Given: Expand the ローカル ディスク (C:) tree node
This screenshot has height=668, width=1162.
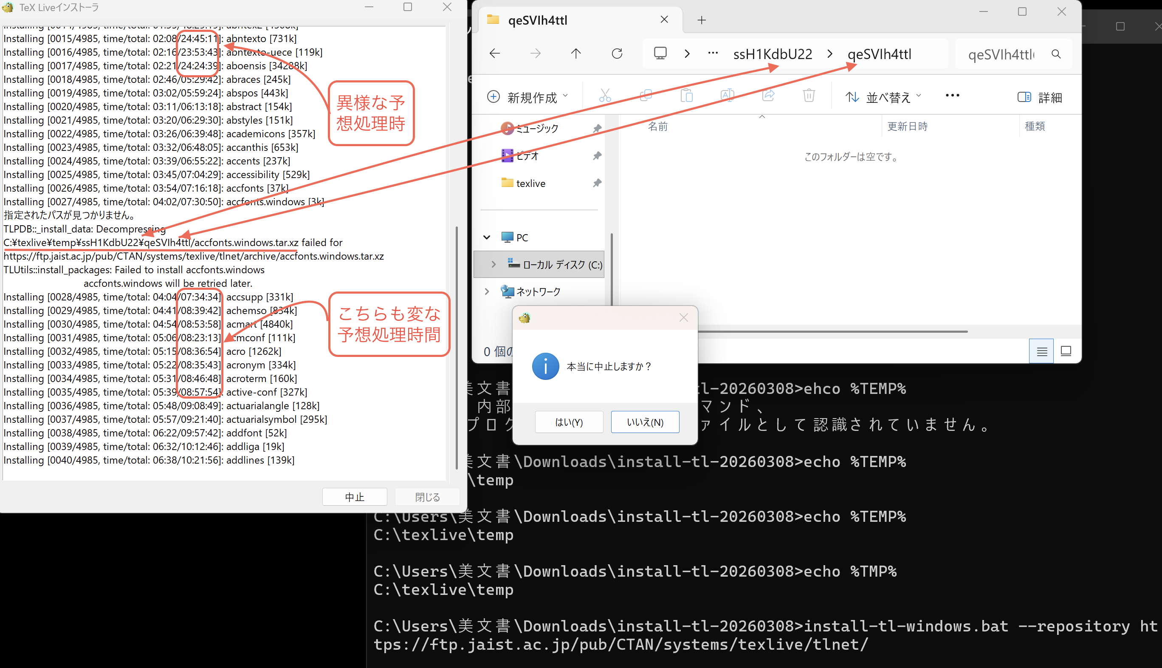Looking at the screenshot, I should tap(494, 264).
